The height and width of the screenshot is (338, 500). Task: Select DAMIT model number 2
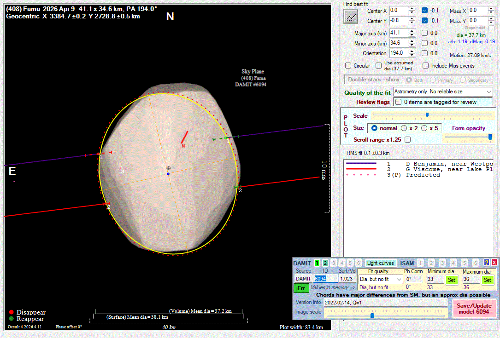325,263
